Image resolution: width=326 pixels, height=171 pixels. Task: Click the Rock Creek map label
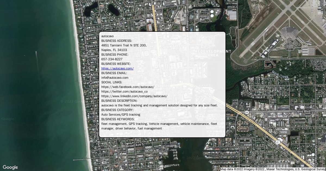[280, 75]
